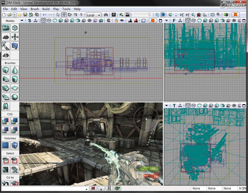Set builder brush to Linear Staircase
Viewport: 248px width, 193px height.
[6, 88]
